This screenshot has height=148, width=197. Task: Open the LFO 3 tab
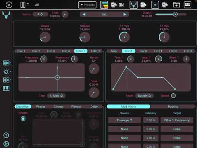[x=188, y=51]
